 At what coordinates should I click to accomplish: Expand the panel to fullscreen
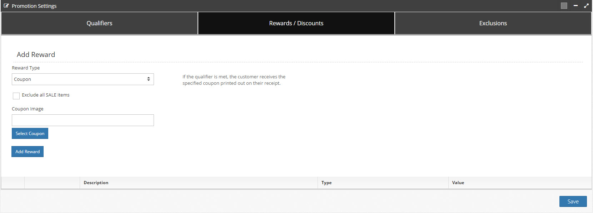point(586,6)
